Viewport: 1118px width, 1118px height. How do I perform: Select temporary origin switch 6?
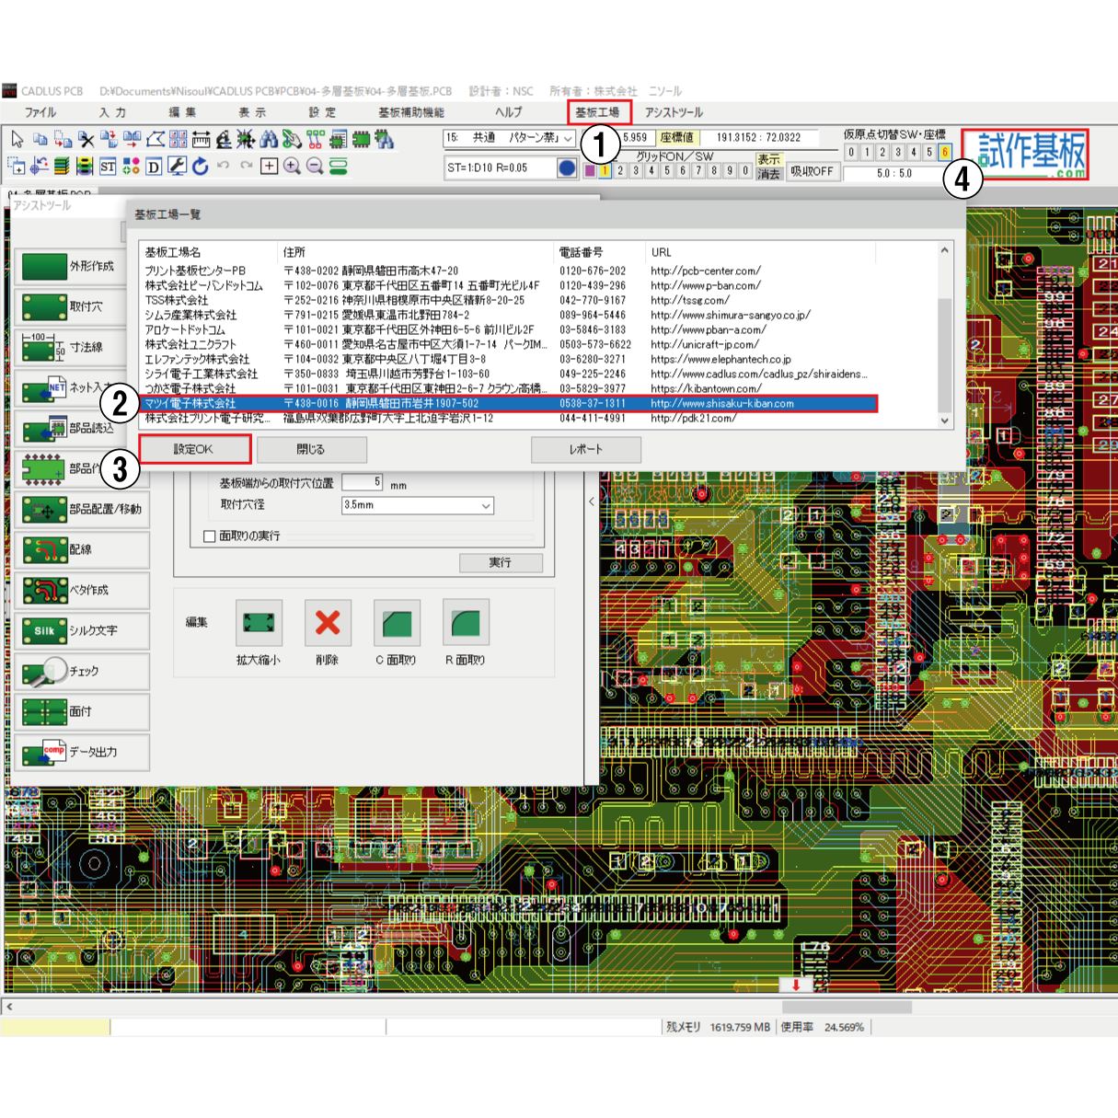(x=944, y=152)
